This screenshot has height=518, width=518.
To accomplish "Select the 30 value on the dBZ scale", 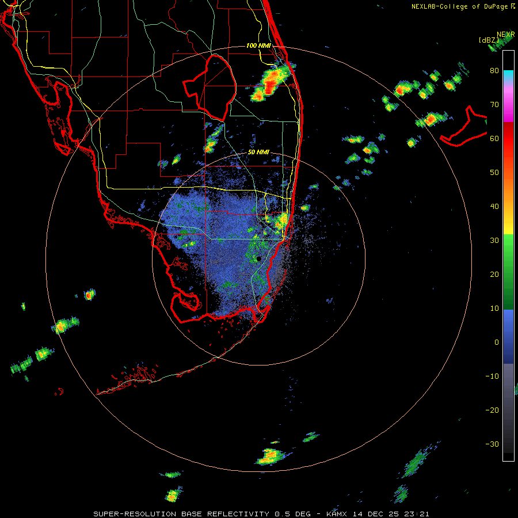I will coord(494,241).
